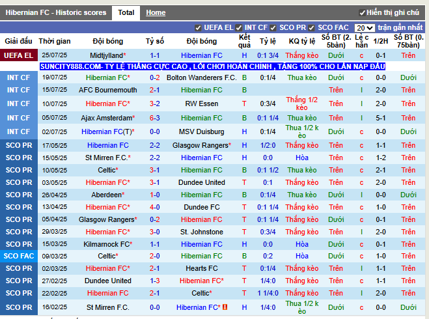Click the RW Essen team name

coord(202,104)
